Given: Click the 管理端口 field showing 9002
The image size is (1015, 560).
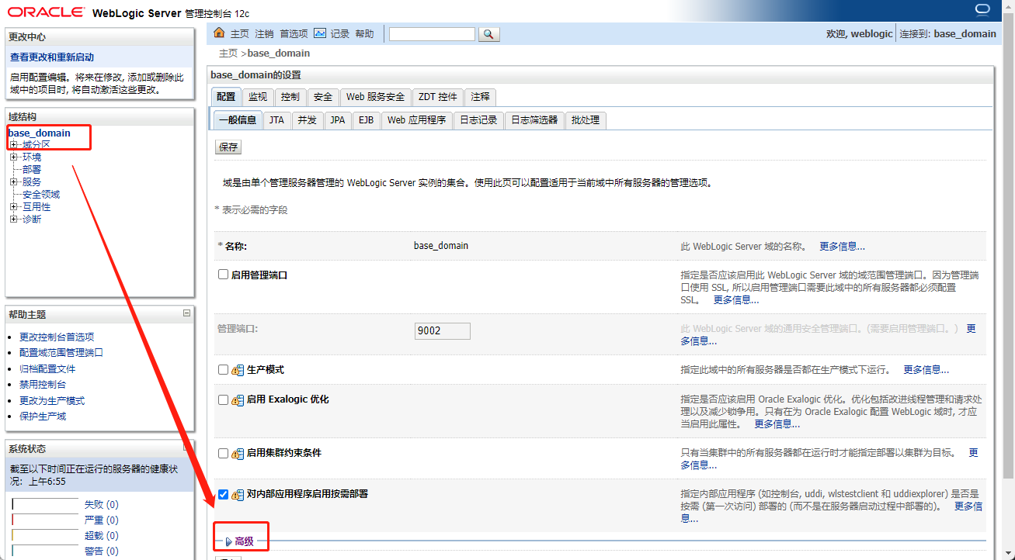Looking at the screenshot, I should point(443,331).
